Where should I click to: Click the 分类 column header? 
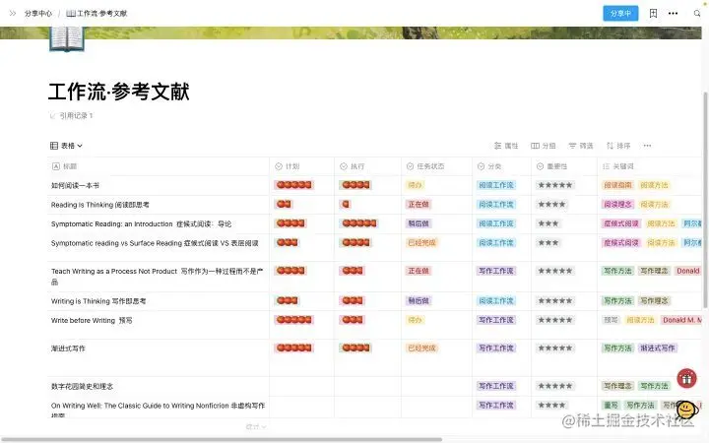coord(502,166)
